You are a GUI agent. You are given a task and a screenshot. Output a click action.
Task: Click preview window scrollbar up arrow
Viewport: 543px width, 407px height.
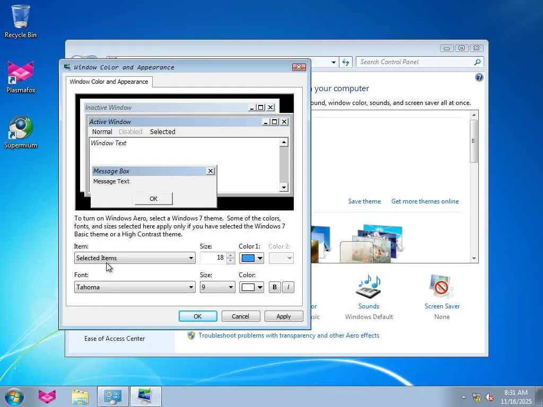[284, 142]
